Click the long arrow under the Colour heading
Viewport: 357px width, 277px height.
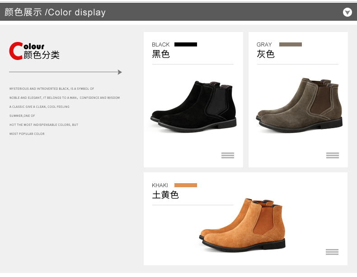66,72
